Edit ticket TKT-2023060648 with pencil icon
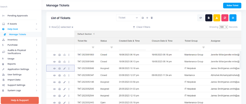The image size is (246, 104). (64, 68)
